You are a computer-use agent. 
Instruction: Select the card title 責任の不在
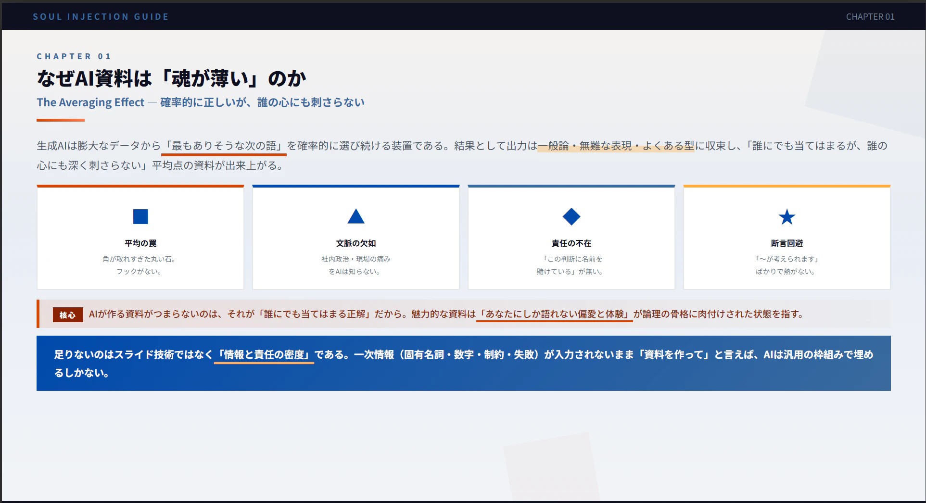571,243
